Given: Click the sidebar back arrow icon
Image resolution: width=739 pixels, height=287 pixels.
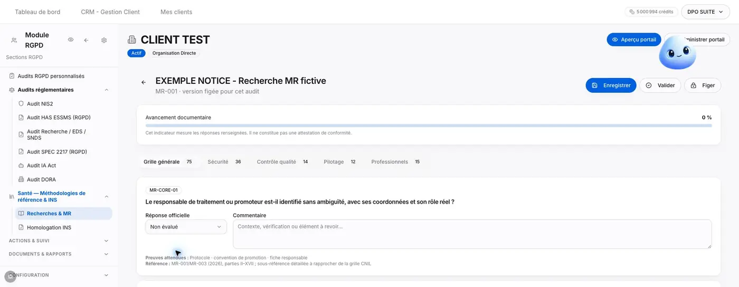Looking at the screenshot, I should 86,40.
